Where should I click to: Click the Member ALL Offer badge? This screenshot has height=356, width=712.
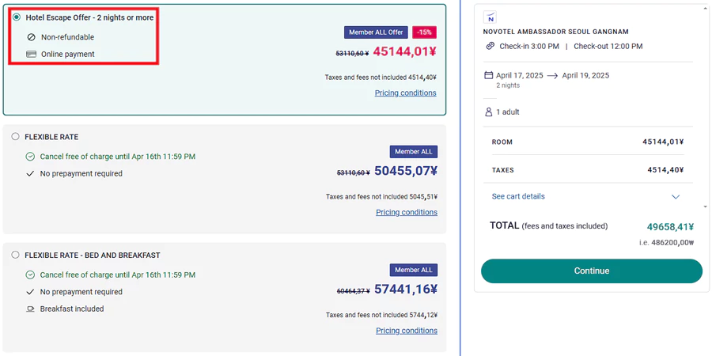click(376, 32)
